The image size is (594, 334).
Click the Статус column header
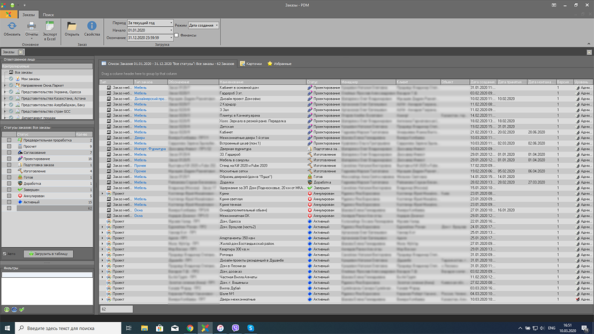pos(323,82)
